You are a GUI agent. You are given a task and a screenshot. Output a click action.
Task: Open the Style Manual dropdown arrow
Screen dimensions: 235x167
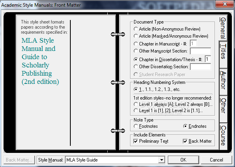[162, 160]
